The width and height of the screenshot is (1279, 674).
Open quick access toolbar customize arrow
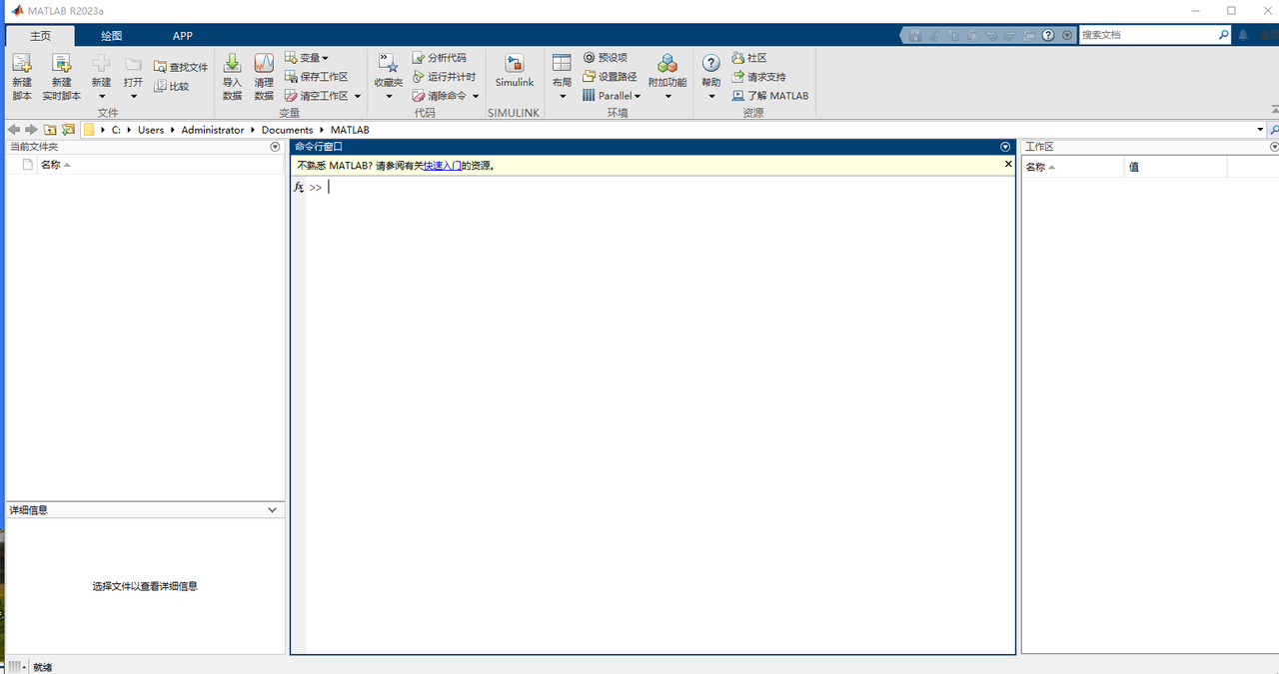click(1067, 35)
